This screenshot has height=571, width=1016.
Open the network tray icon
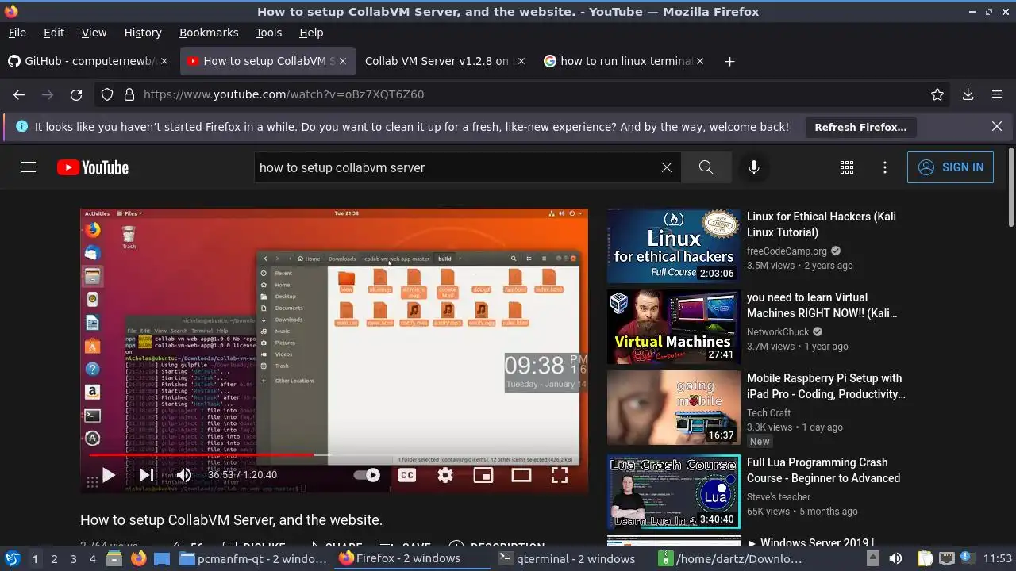tap(947, 559)
